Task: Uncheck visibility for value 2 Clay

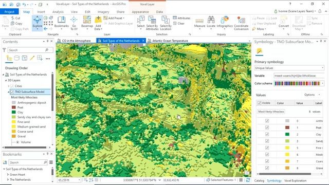Action: (267, 134)
